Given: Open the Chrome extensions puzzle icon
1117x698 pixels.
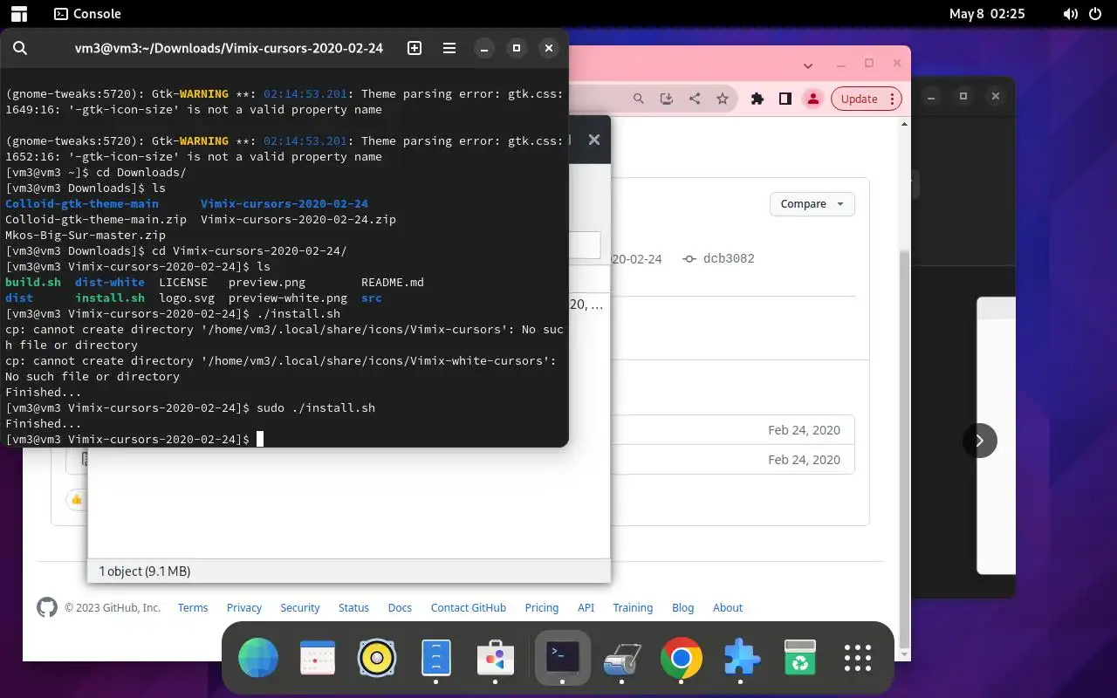Looking at the screenshot, I should (757, 99).
